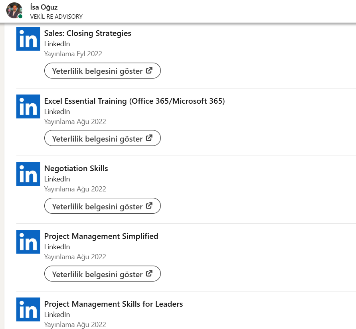
Task: Click external-link icon under Project Management Simplified
Action: [x=149, y=274]
